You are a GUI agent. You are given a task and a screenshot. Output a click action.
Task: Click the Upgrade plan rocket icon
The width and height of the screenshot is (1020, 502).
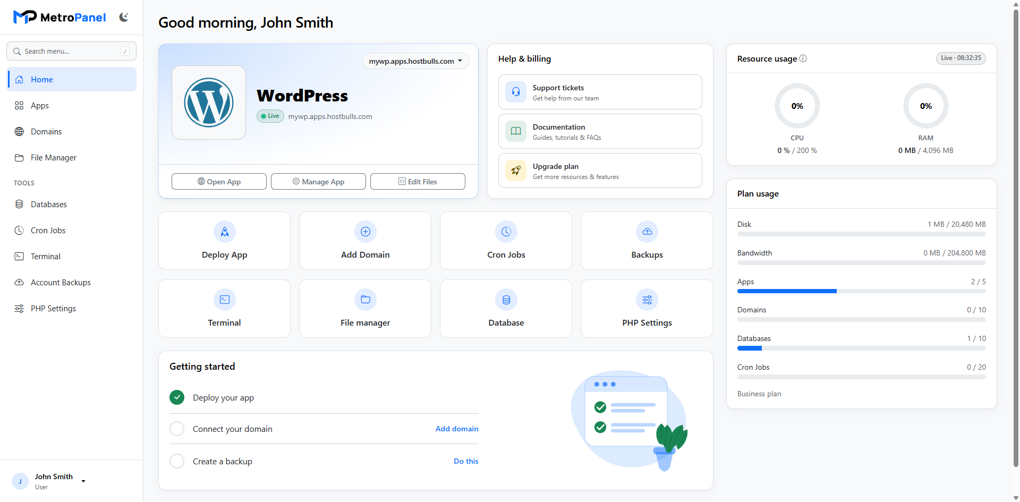516,171
